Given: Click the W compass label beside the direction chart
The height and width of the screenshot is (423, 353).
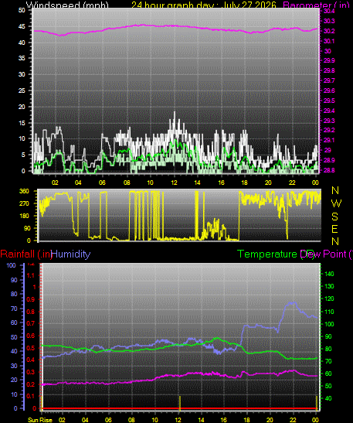Looking at the screenshot, I should (x=336, y=203).
